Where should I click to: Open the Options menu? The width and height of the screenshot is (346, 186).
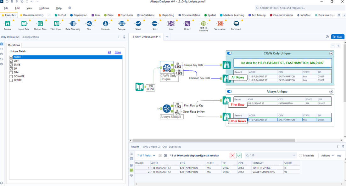pyautogui.click(x=44, y=8)
